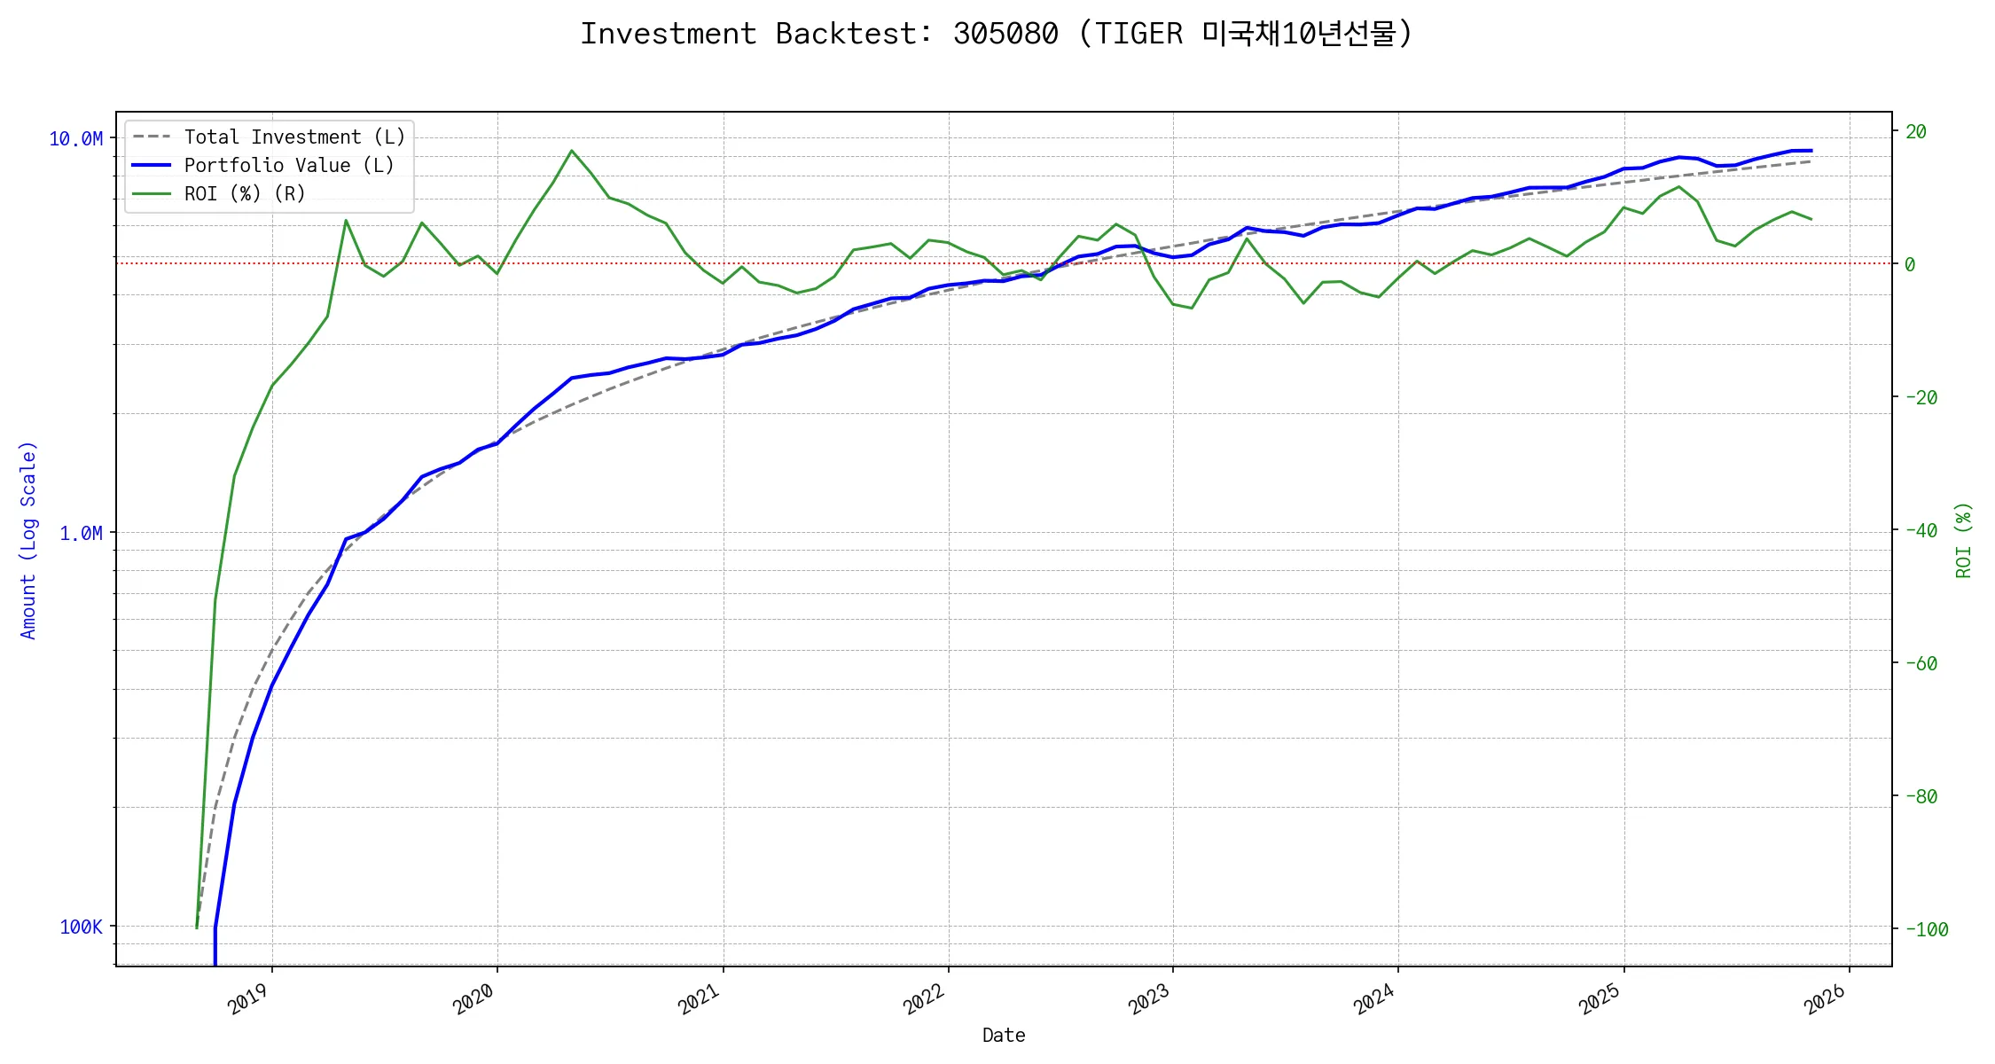Click the chart title text
1995x1064 pixels.
[996, 34]
